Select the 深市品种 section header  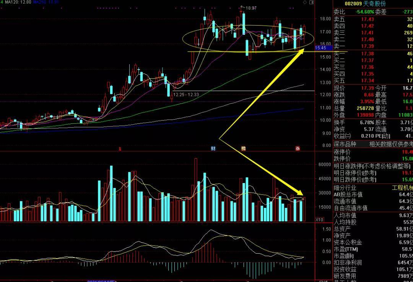point(345,144)
